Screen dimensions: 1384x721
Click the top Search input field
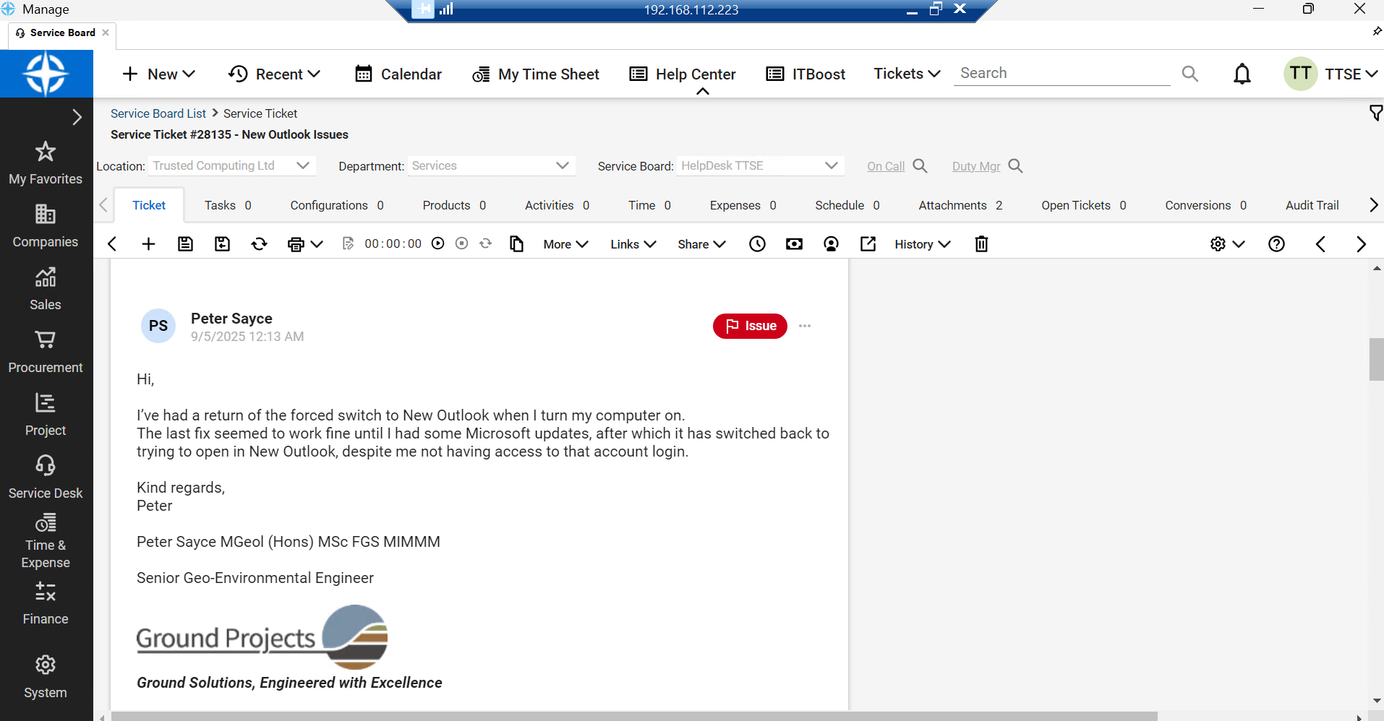point(1062,73)
